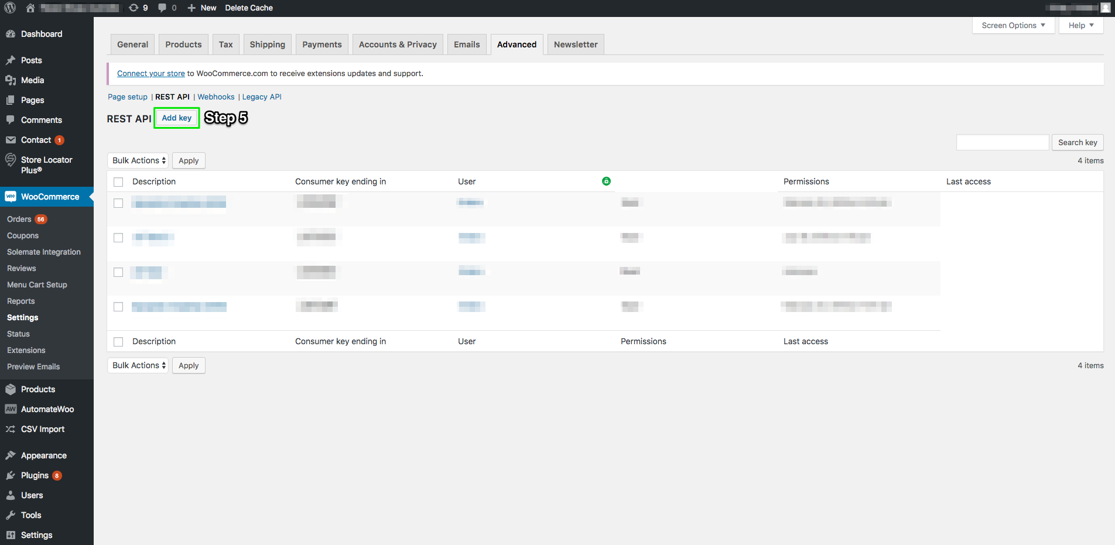Open the site home icon in the admin bar
Image resolution: width=1115 pixels, height=545 pixels.
point(30,8)
